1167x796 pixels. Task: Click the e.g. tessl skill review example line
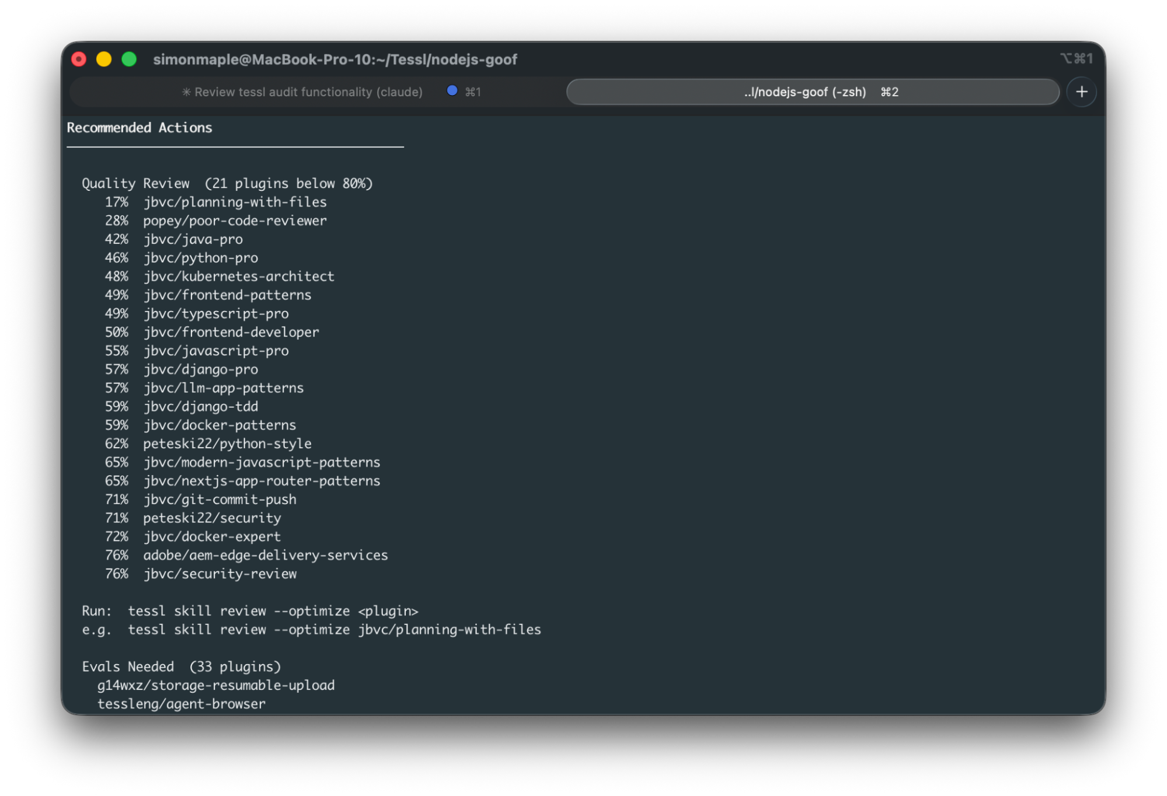(x=311, y=630)
